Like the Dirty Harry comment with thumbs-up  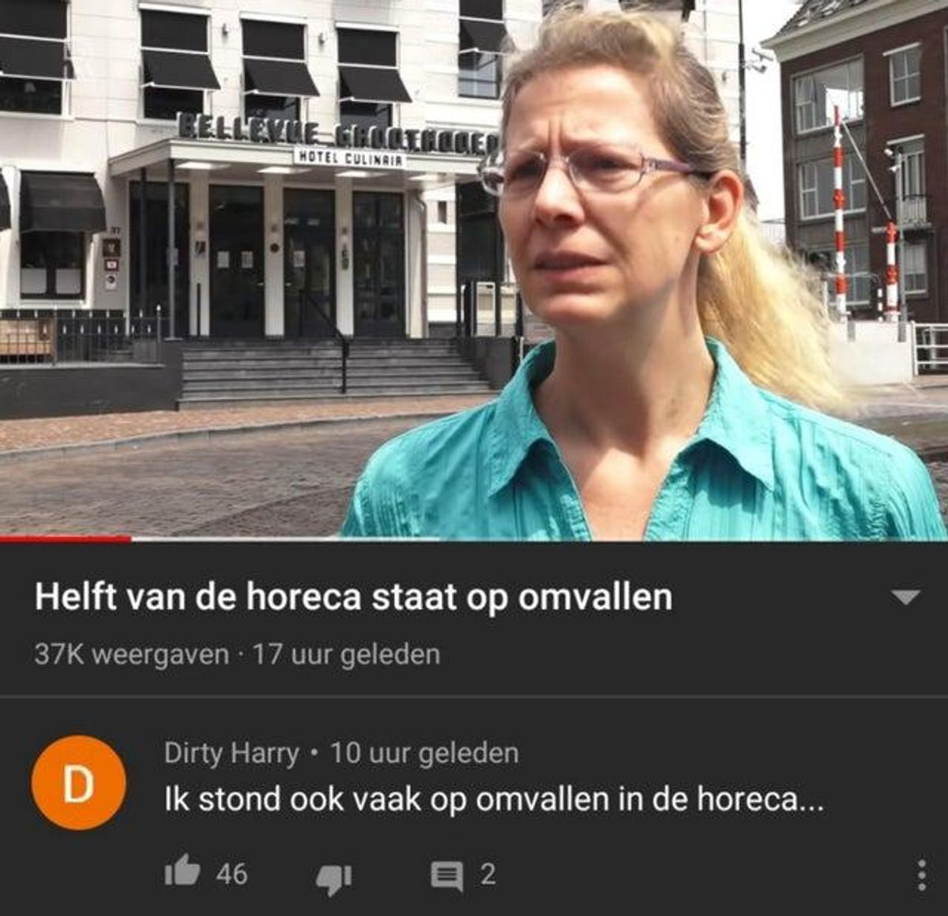pos(182,871)
